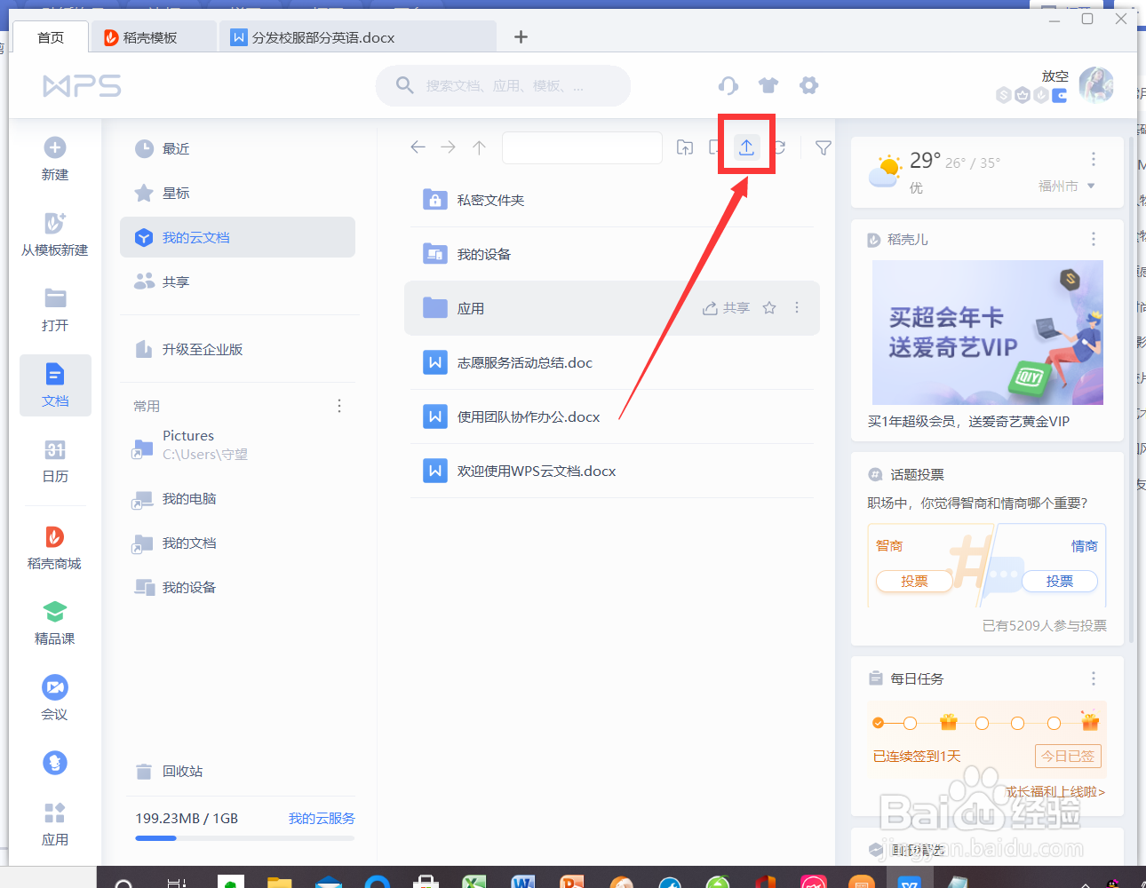This screenshot has height=888, width=1146.
Task: Click the upload files icon
Action: 745,147
